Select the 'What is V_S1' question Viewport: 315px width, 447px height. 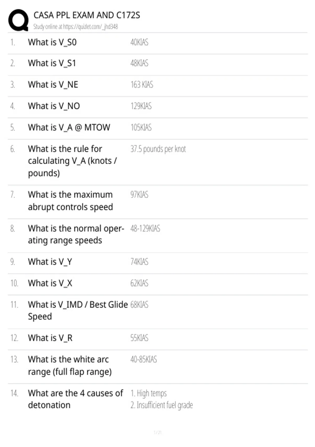pos(52,63)
